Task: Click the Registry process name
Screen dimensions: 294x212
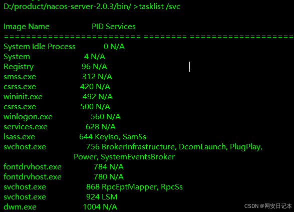Action: [x=19, y=67]
